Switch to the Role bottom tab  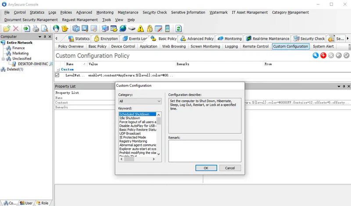(43, 203)
